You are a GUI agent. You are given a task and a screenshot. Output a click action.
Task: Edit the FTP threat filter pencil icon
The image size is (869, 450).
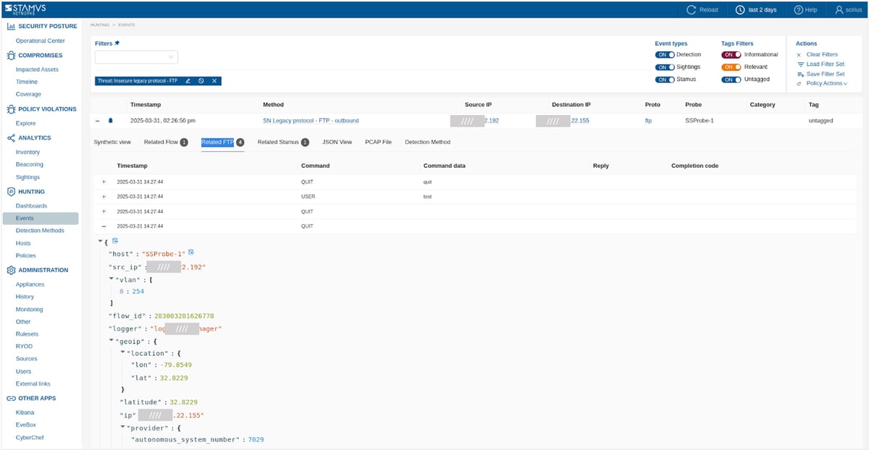click(x=188, y=81)
